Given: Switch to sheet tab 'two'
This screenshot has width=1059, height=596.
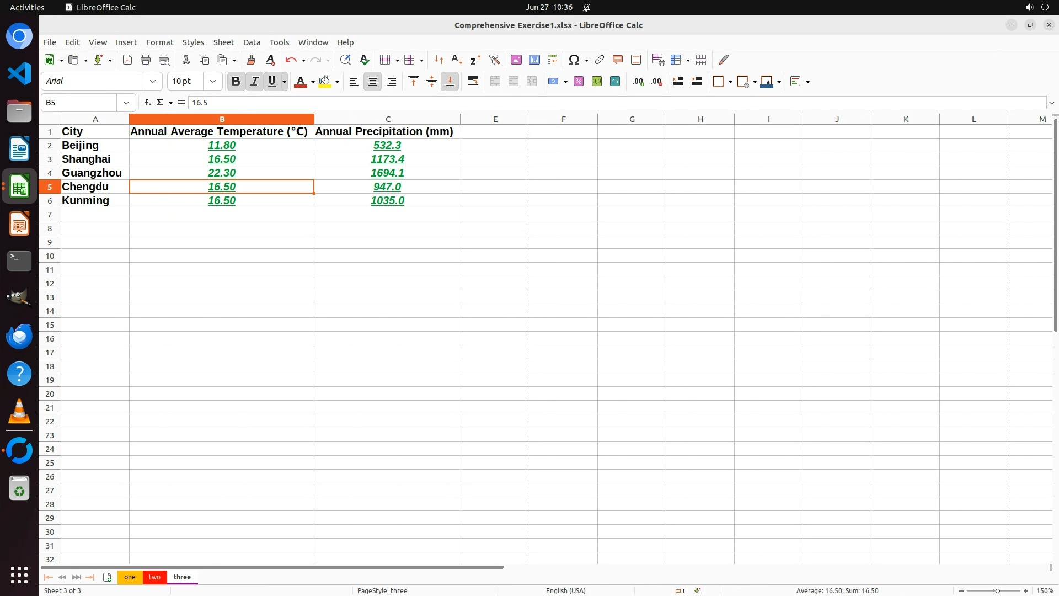Looking at the screenshot, I should point(154,577).
